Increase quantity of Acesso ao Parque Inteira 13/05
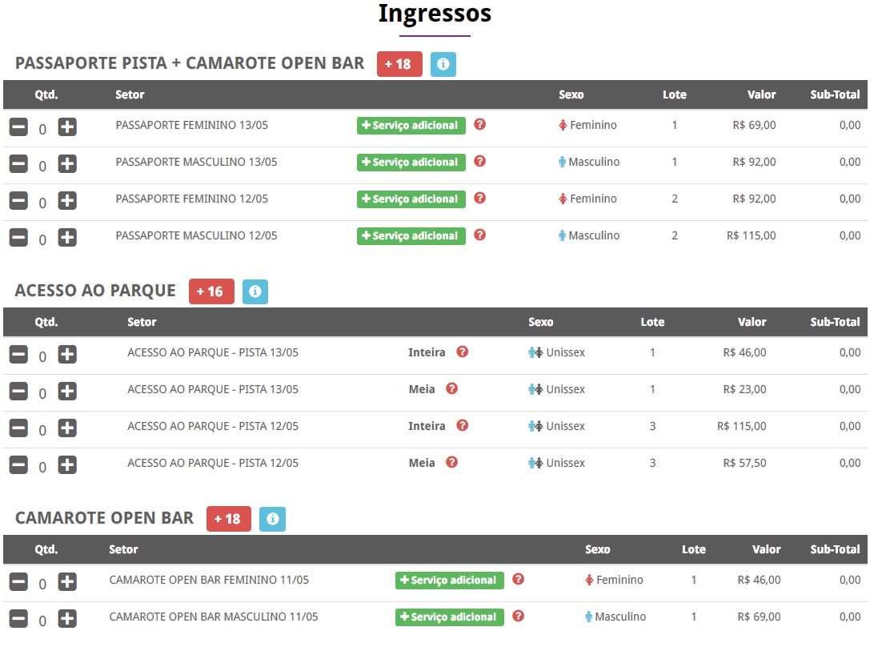882x663 pixels. (67, 354)
